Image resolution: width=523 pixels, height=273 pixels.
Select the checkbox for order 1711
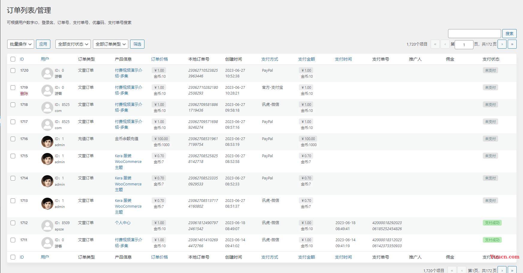pos(13,240)
